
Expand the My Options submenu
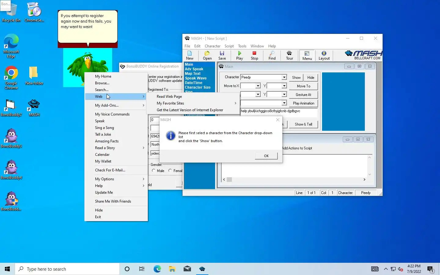116,179
